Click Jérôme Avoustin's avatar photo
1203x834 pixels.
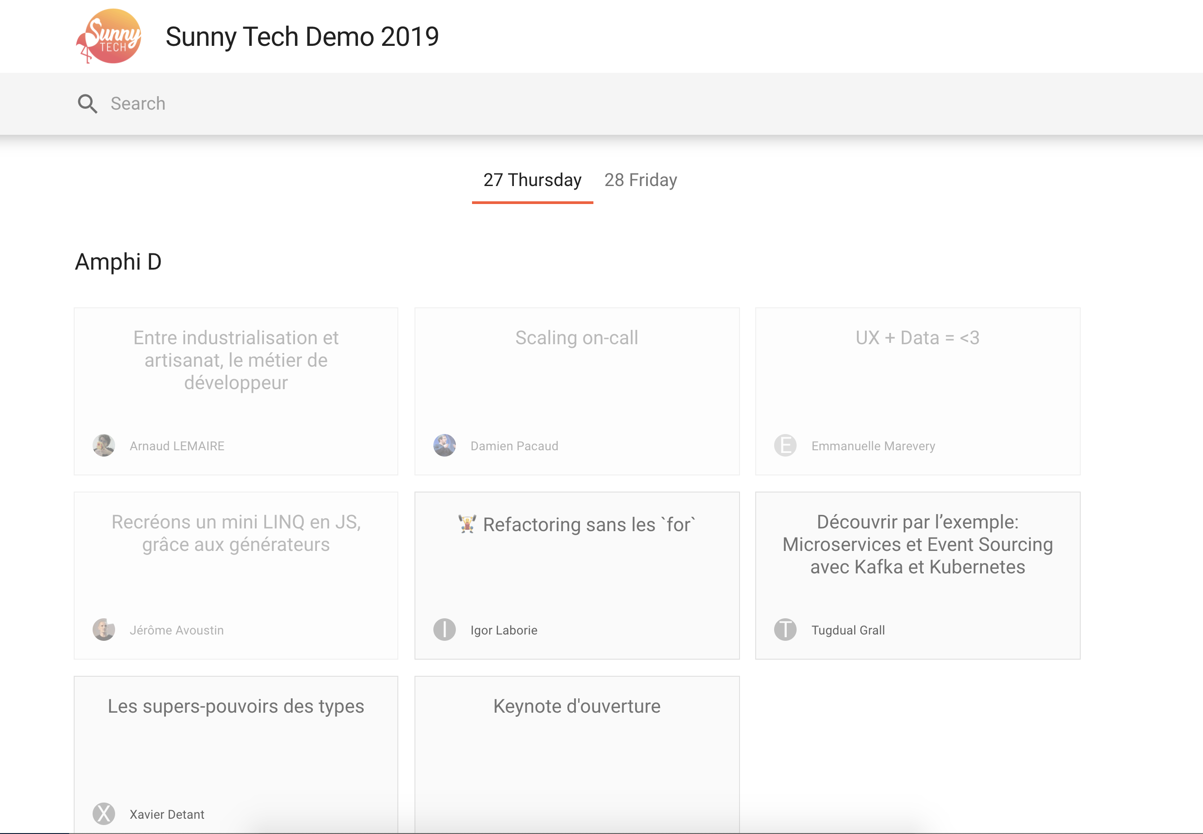click(104, 630)
